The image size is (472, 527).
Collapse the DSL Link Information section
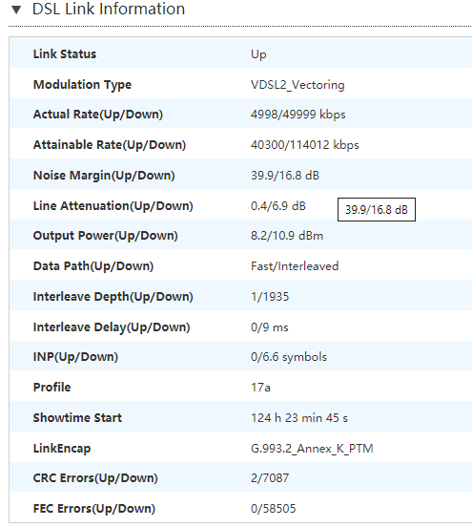16,10
